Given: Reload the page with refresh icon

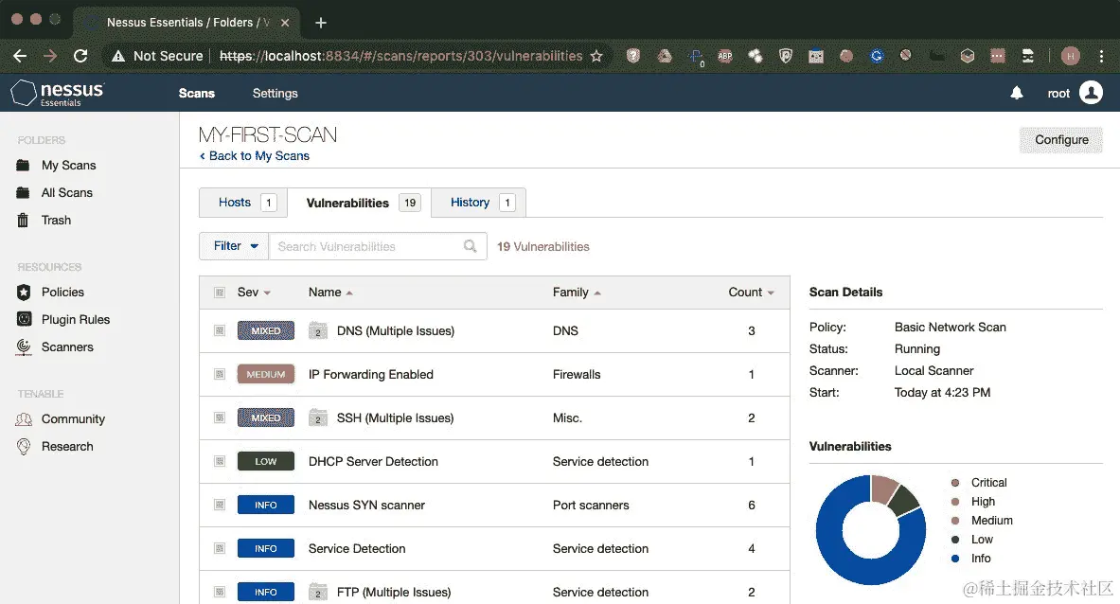Looking at the screenshot, I should [x=80, y=56].
